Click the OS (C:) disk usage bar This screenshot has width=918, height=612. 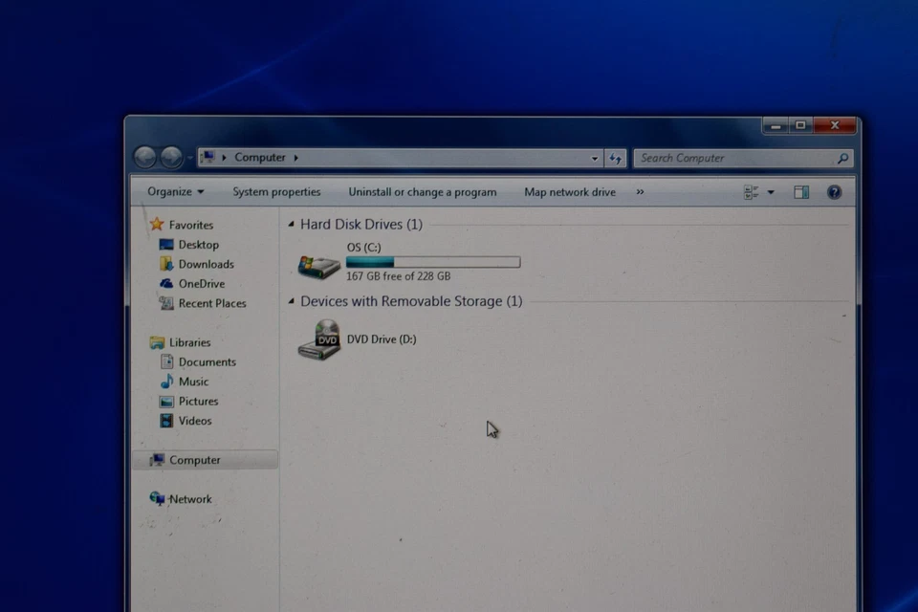pyautogui.click(x=433, y=261)
